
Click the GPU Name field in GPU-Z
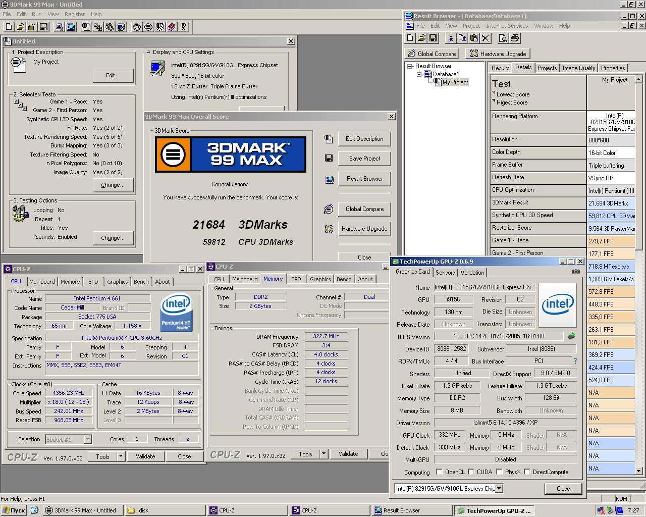click(x=484, y=287)
